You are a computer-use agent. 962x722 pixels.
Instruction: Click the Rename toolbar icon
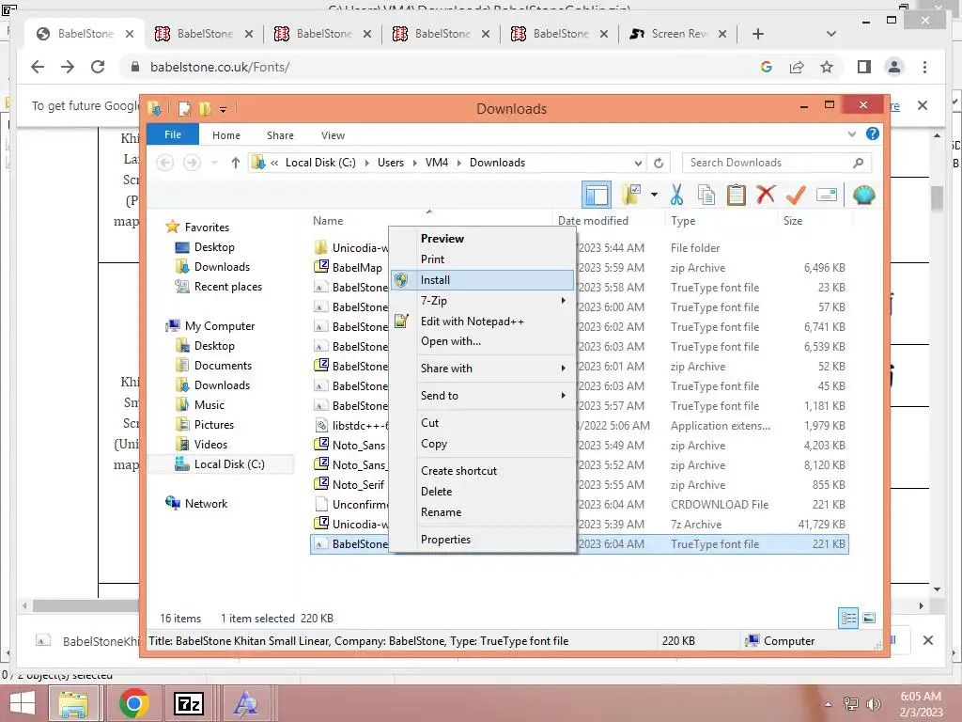click(x=827, y=196)
